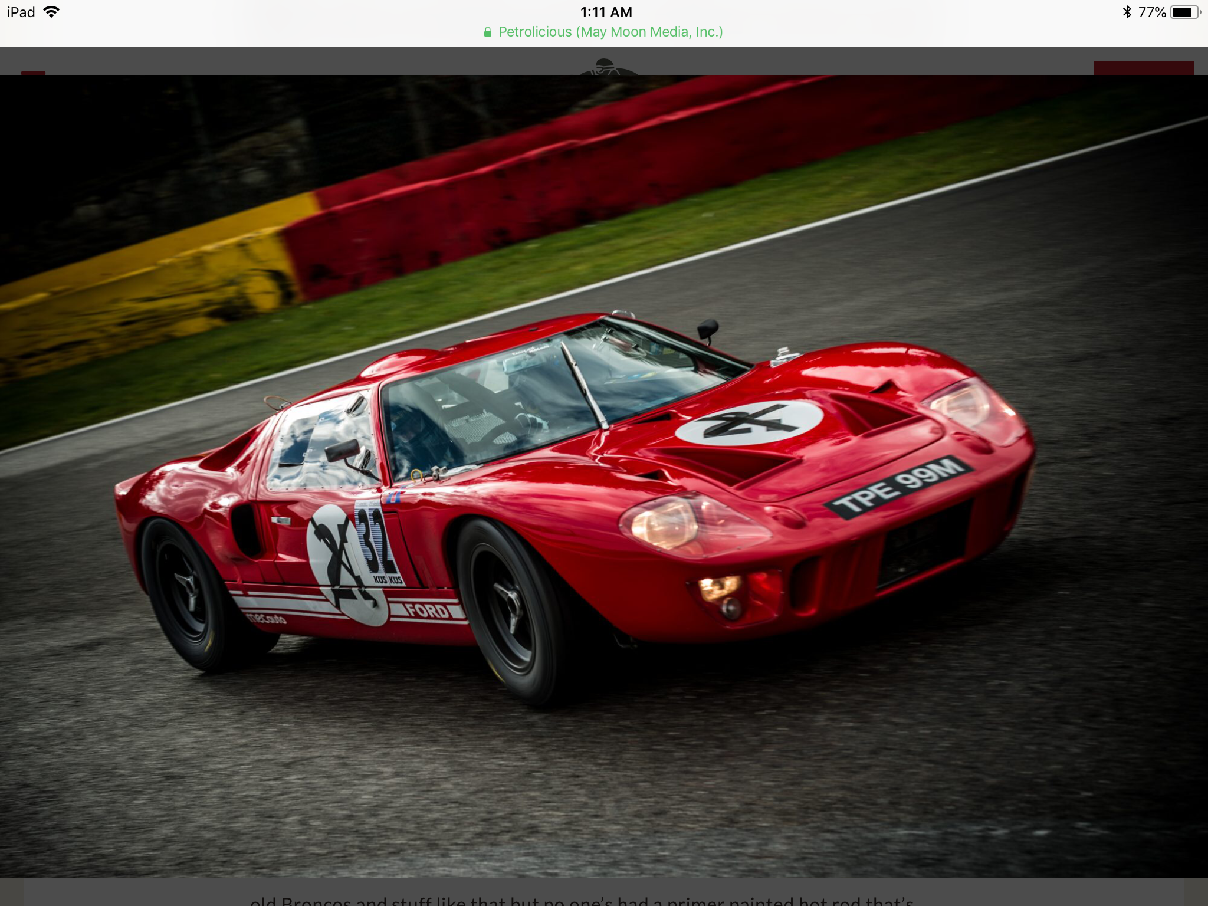Image resolution: width=1208 pixels, height=906 pixels.
Task: Tap the FORD stripe lettering on sill
Action: click(x=428, y=610)
